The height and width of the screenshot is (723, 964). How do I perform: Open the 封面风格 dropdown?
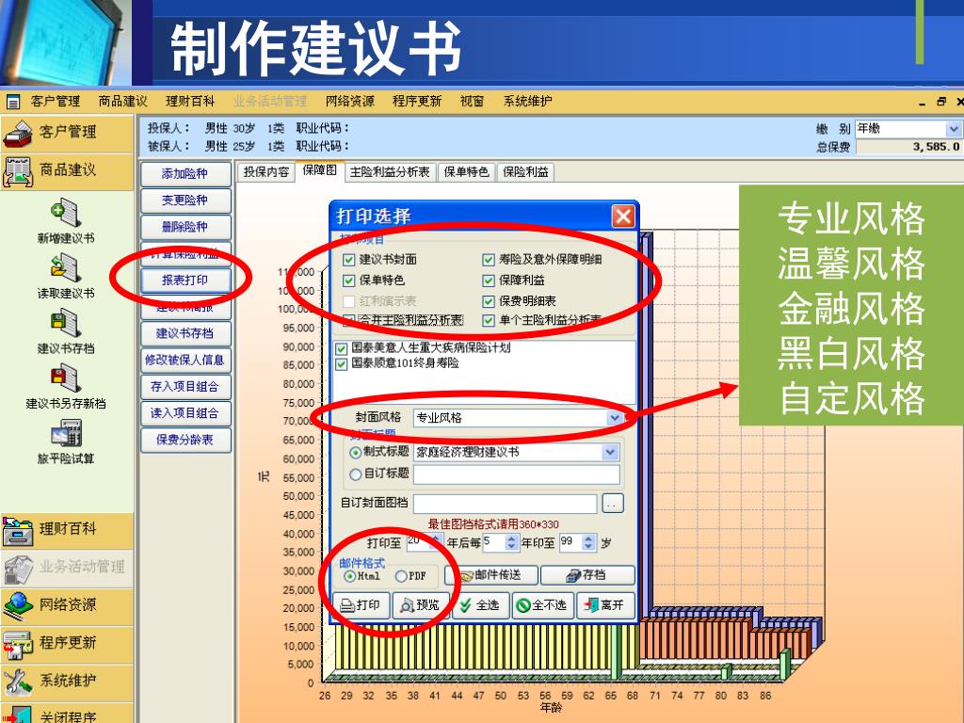coord(614,418)
